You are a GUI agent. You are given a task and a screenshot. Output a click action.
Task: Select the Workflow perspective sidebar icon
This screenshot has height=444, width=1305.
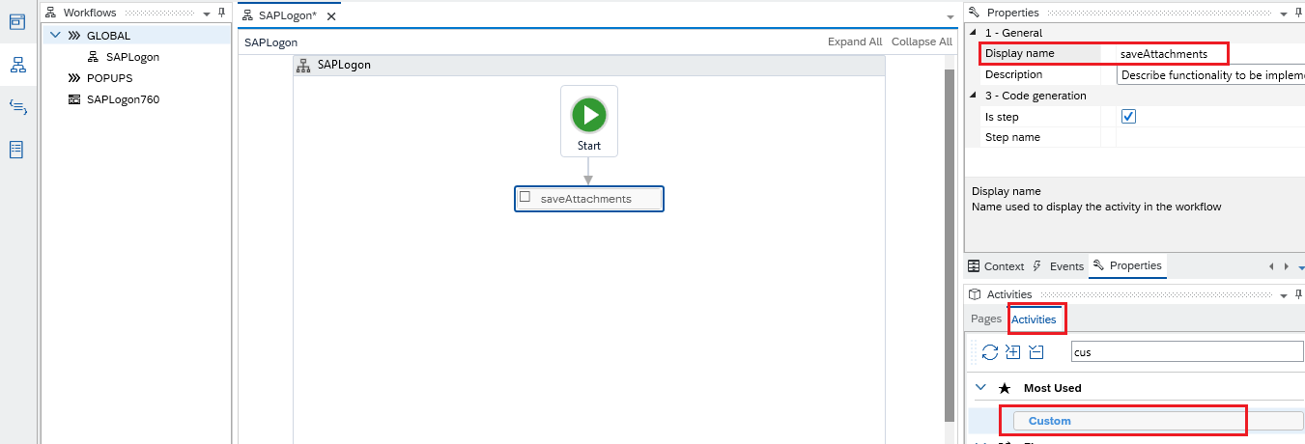pyautogui.click(x=17, y=65)
